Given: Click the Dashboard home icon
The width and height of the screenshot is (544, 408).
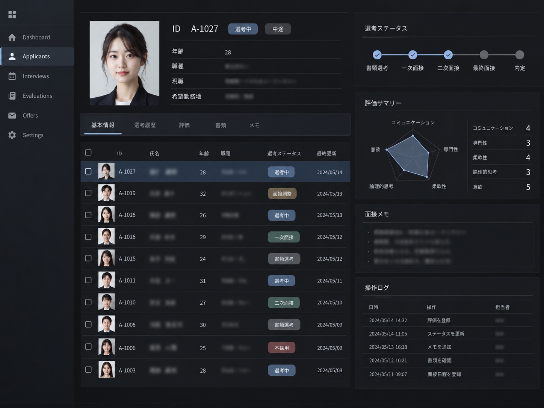Looking at the screenshot, I should [12, 37].
